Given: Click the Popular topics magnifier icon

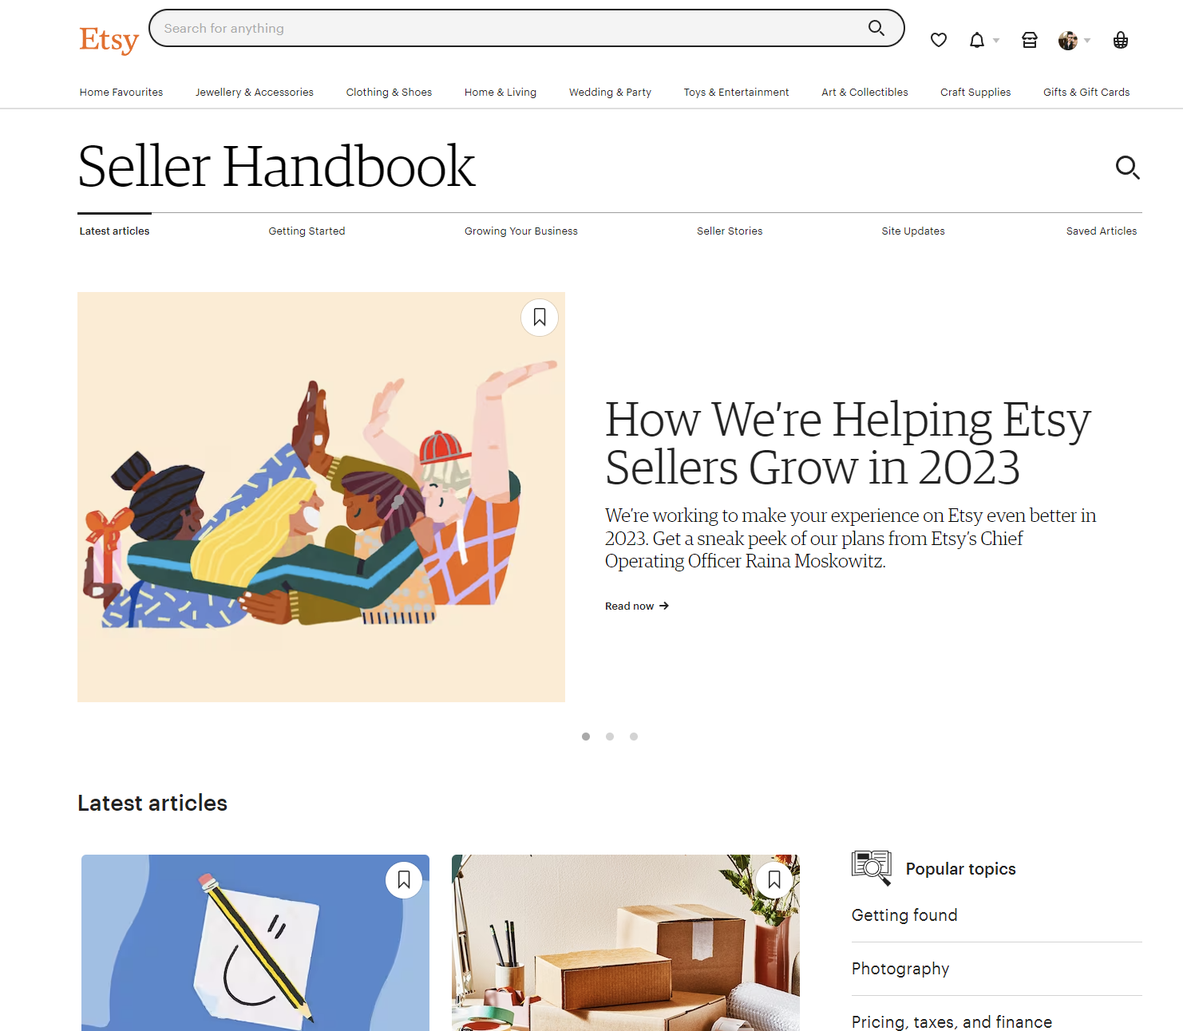Looking at the screenshot, I should (x=872, y=868).
